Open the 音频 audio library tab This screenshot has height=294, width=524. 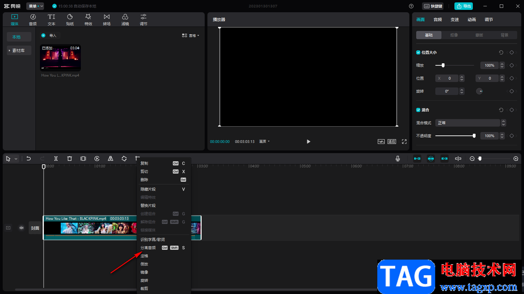33,20
